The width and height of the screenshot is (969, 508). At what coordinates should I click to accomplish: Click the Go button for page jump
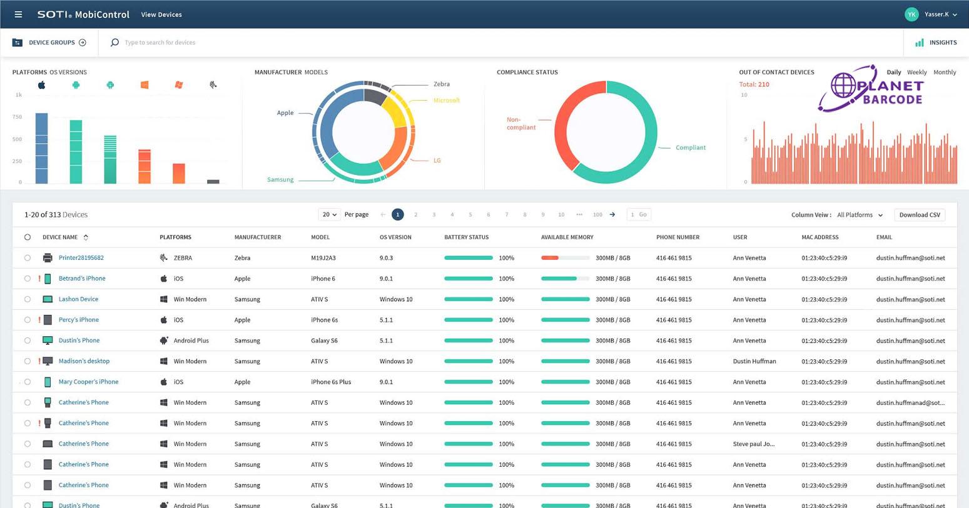pos(643,214)
